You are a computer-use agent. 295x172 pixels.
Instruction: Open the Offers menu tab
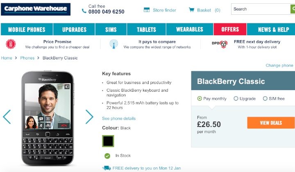pos(230,29)
